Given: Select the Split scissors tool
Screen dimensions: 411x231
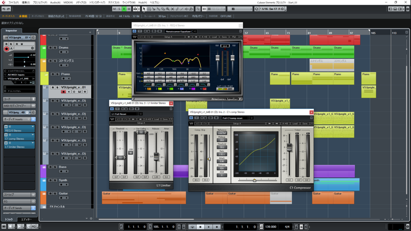Looking at the screenshot, I should (x=154, y=9).
